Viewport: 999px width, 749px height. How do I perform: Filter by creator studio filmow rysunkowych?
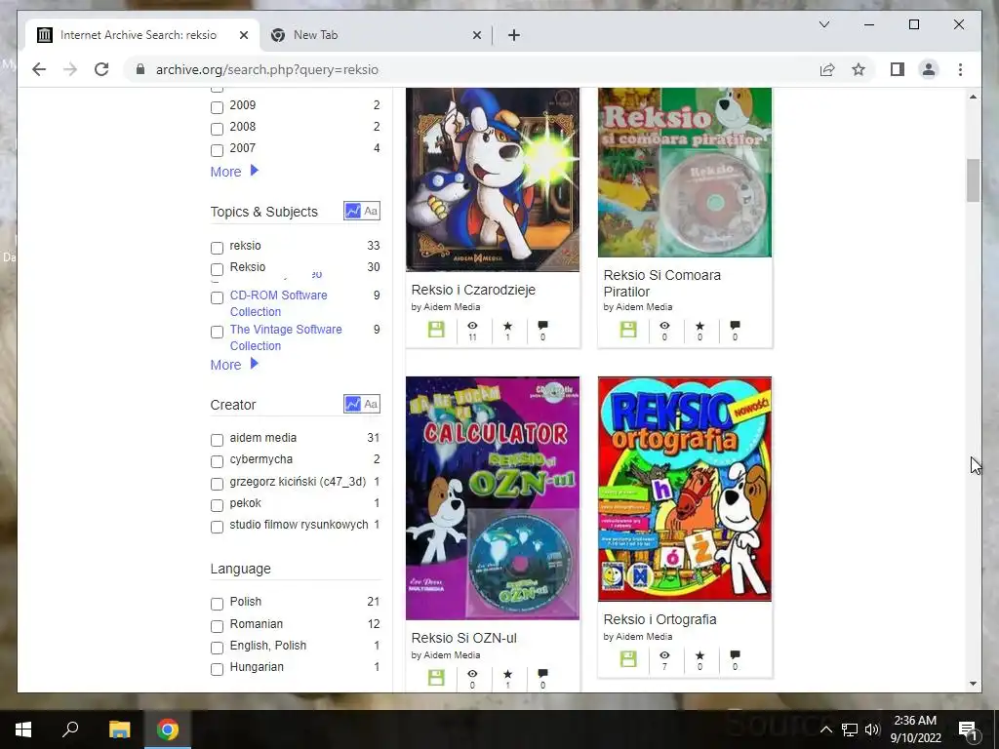pos(217,528)
